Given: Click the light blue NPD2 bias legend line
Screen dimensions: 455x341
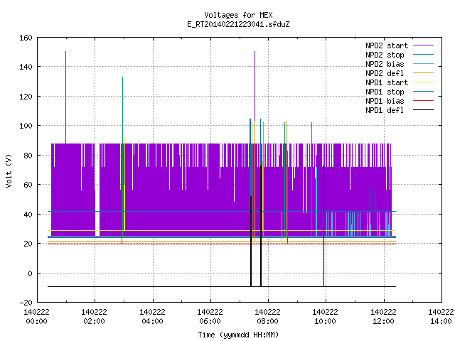Looking at the screenshot, I should [x=423, y=63].
